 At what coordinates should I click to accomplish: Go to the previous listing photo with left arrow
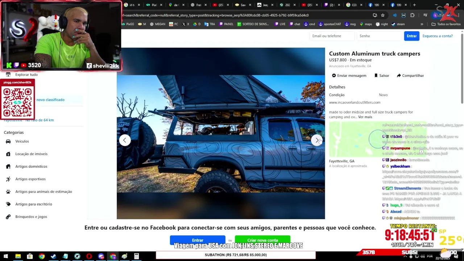[x=125, y=140]
